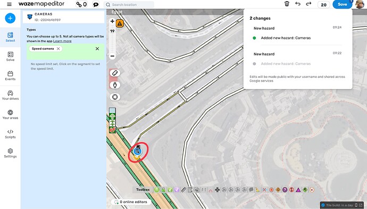Redo the last edit

[x=308, y=4]
